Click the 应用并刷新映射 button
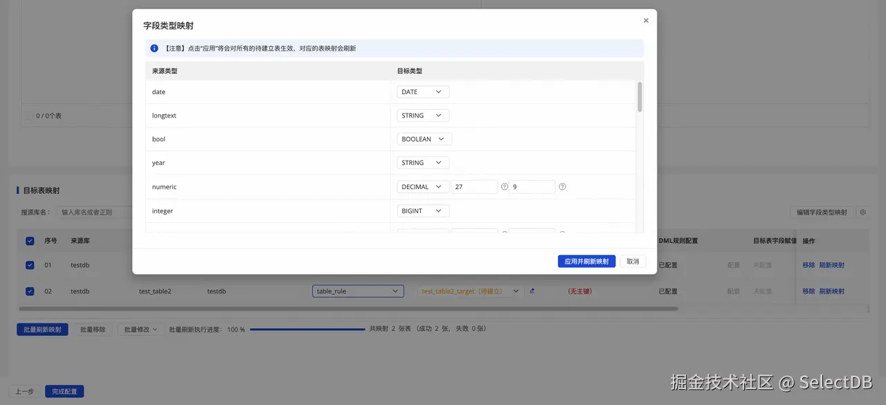This screenshot has height=405, width=886. [586, 261]
